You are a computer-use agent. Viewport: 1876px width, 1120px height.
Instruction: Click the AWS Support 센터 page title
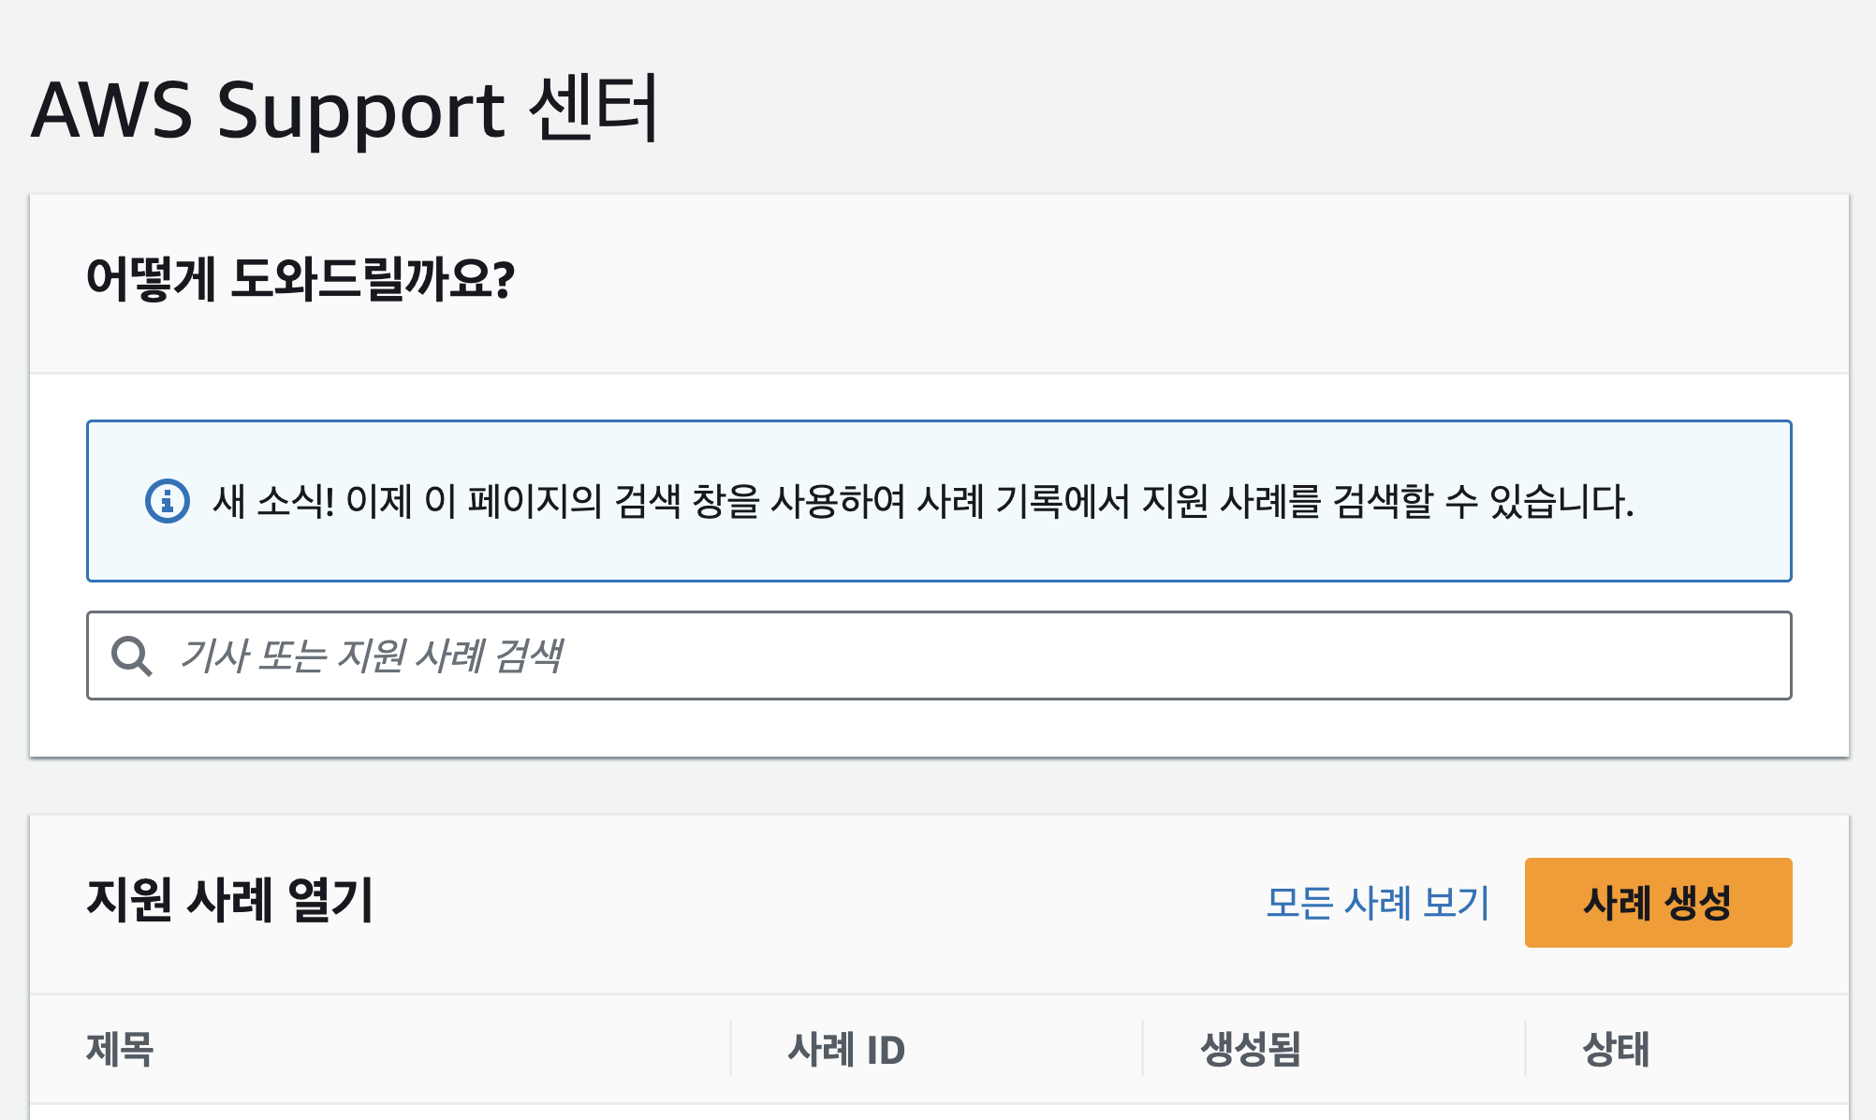pyautogui.click(x=345, y=110)
